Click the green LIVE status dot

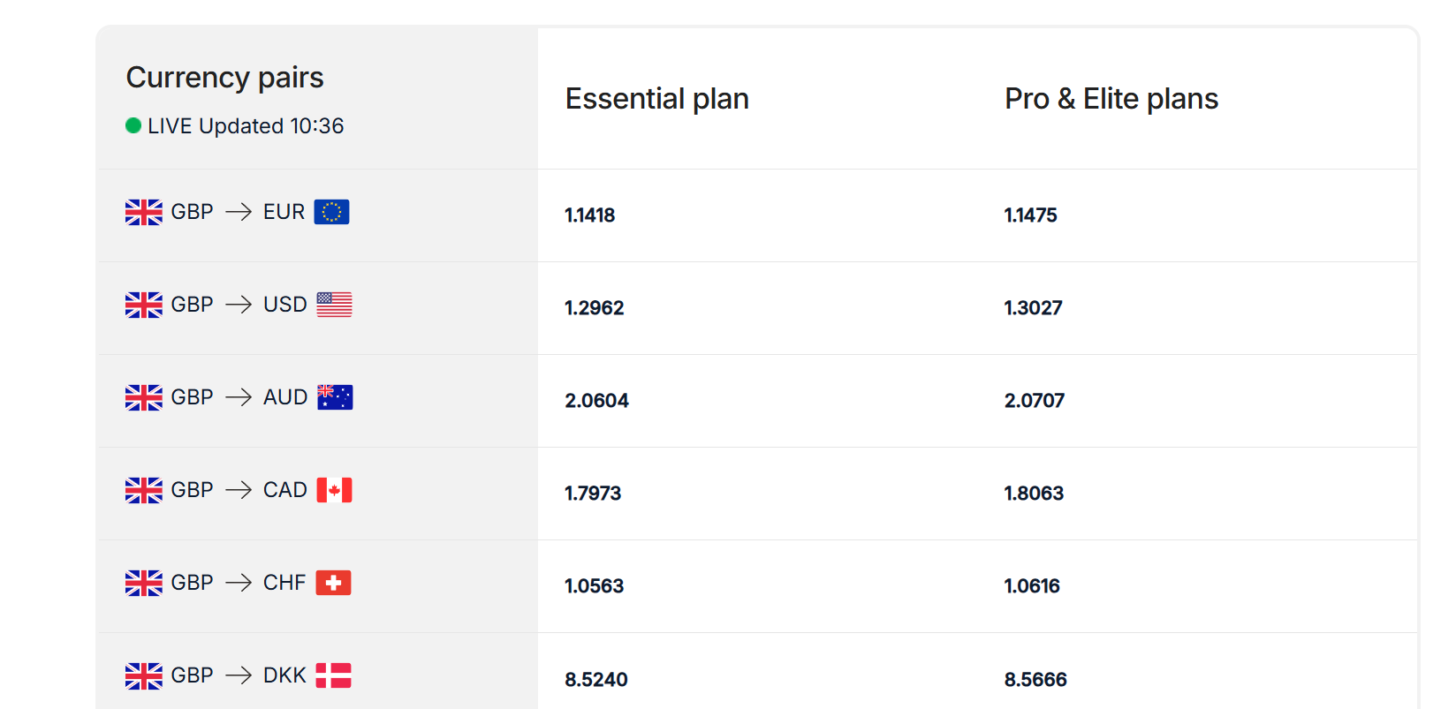click(133, 126)
